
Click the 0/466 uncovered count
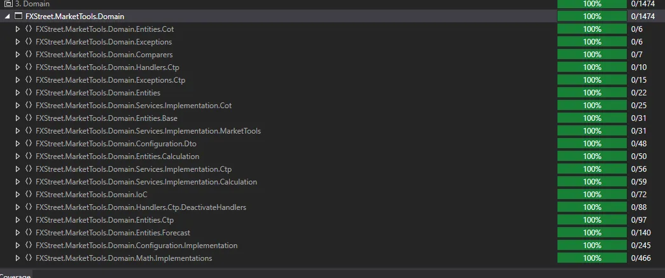pos(641,258)
